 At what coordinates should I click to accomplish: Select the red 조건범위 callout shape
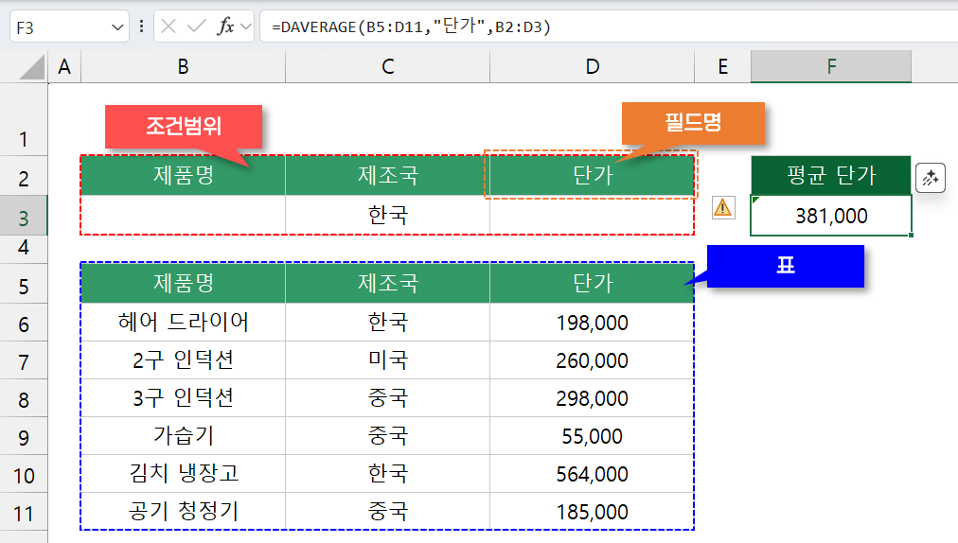click(183, 128)
